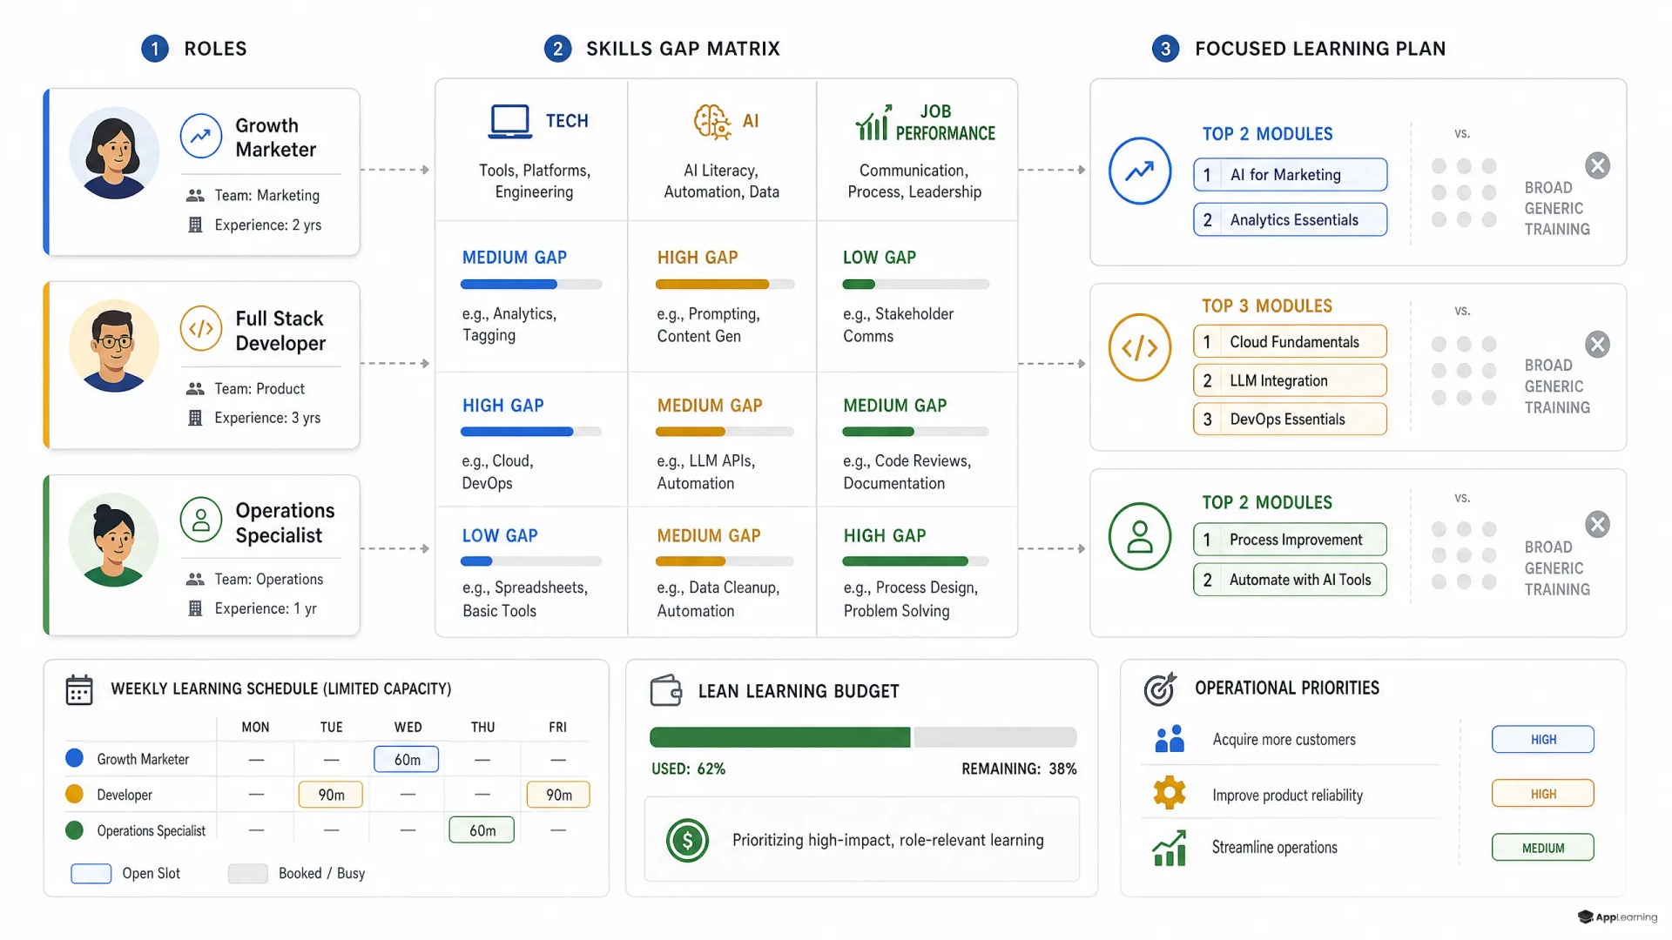Click the Weekly Learning Schedule calendar icon
The height and width of the screenshot is (940, 1672).
coord(79,690)
